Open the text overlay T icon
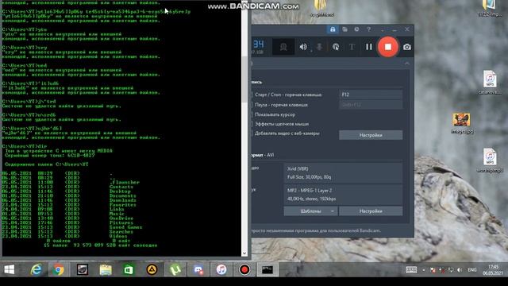Screen dimensions: 508x286 click(x=352, y=47)
